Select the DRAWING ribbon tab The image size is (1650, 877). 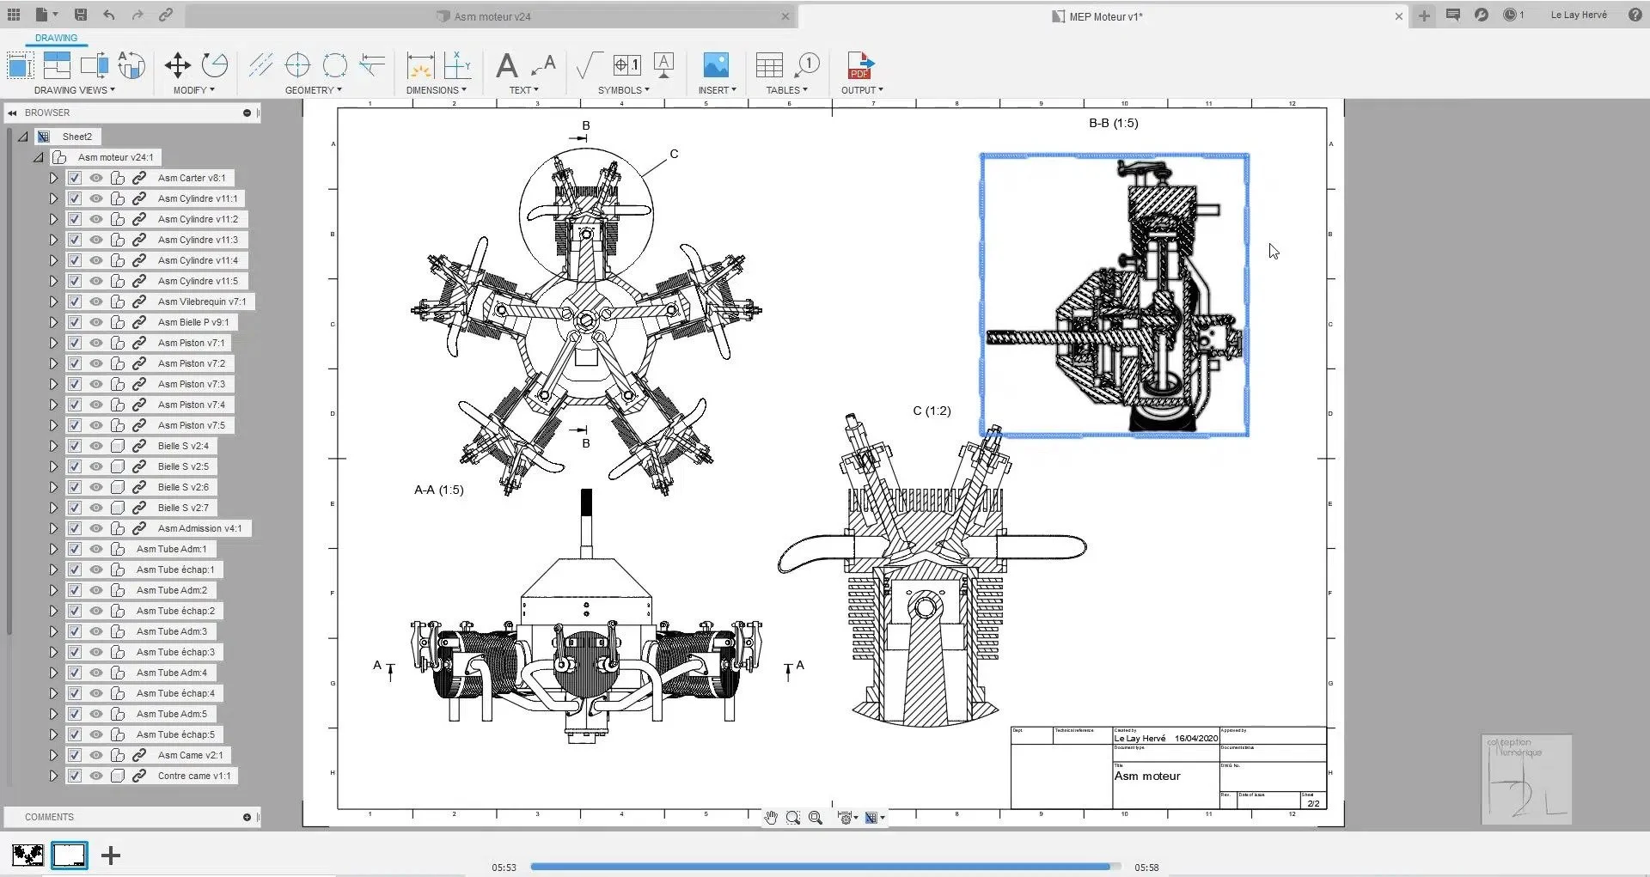click(x=55, y=38)
